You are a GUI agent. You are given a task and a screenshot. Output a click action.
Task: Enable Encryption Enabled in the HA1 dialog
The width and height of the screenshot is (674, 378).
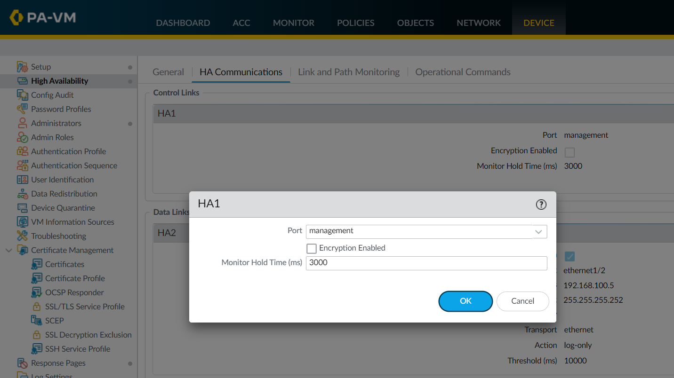[311, 248]
